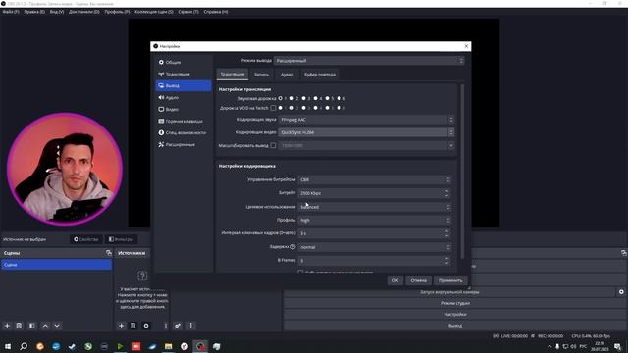Image resolution: width=628 pixels, height=353 pixels.
Task: Select audio track 2 for Звуковая дорожка
Action: coord(292,98)
